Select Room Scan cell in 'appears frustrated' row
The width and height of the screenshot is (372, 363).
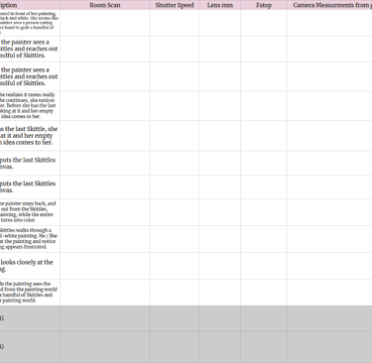[x=105, y=239]
